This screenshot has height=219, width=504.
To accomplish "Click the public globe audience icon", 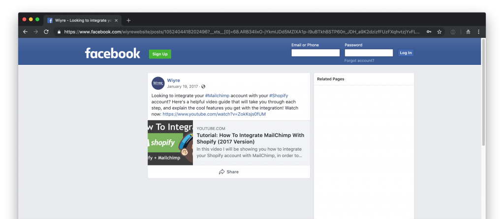I will click(x=203, y=86).
